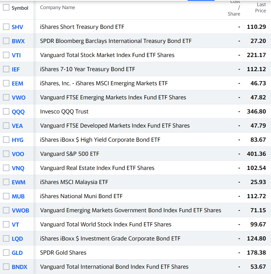Check the SHV row checkbox
This screenshot has width=271, height=274.
pos(6,27)
